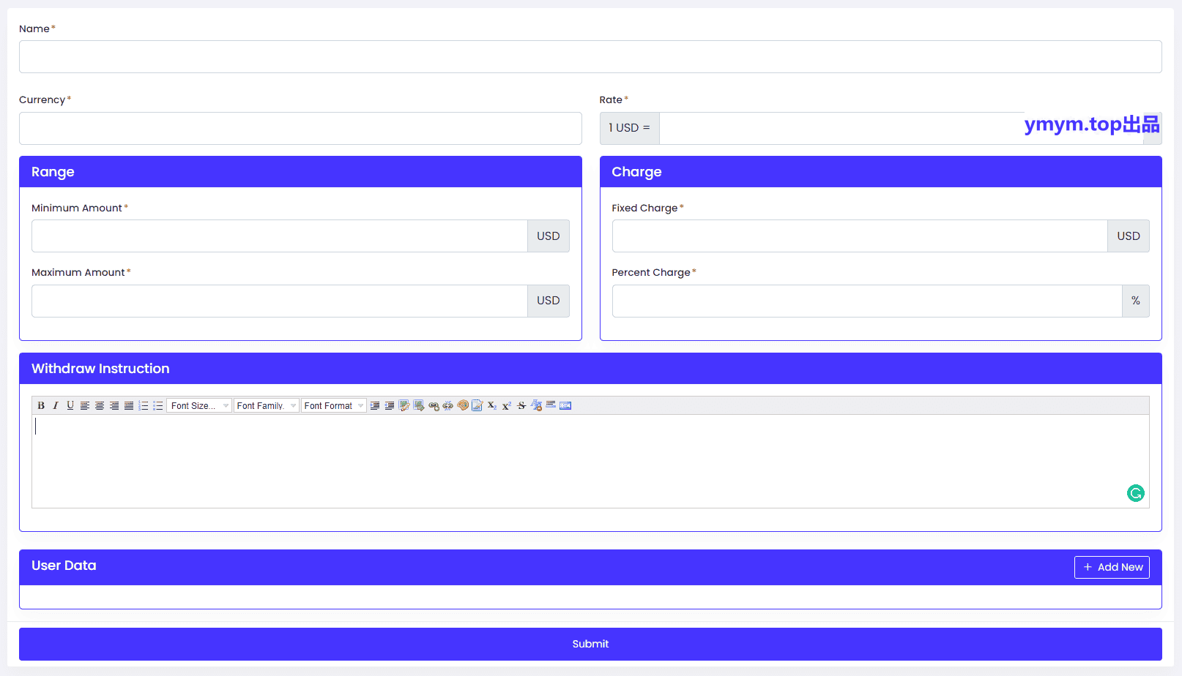
Task: Open the text color palette
Action: (x=463, y=405)
